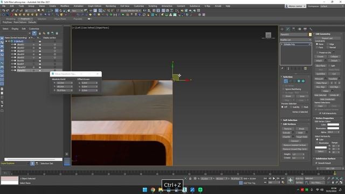Click the Selection Lock toggle in status bar

pos(190,178)
